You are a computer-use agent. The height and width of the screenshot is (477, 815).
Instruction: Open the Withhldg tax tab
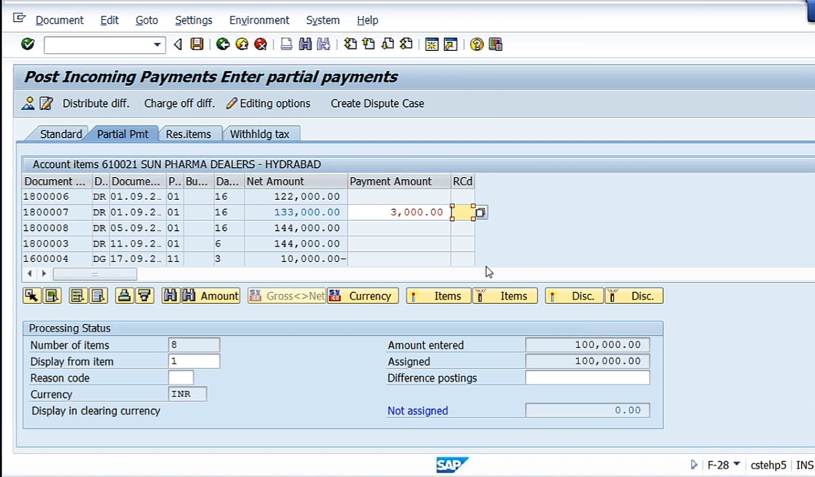pyautogui.click(x=259, y=134)
